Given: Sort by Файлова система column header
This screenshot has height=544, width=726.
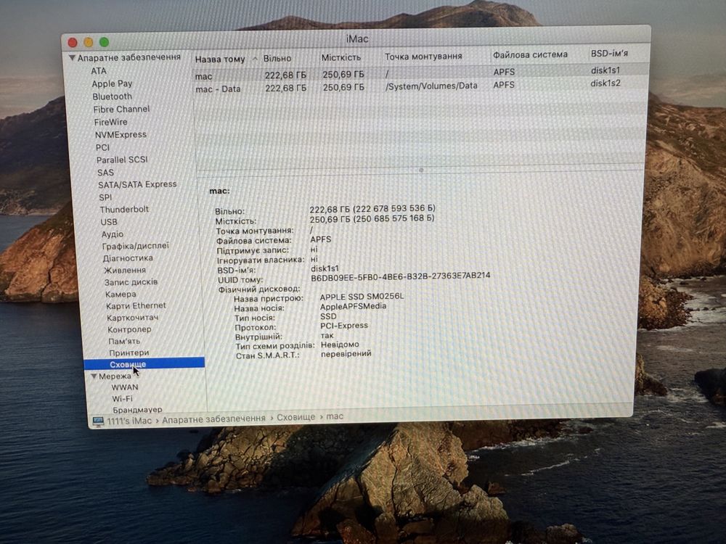Looking at the screenshot, I should [530, 54].
